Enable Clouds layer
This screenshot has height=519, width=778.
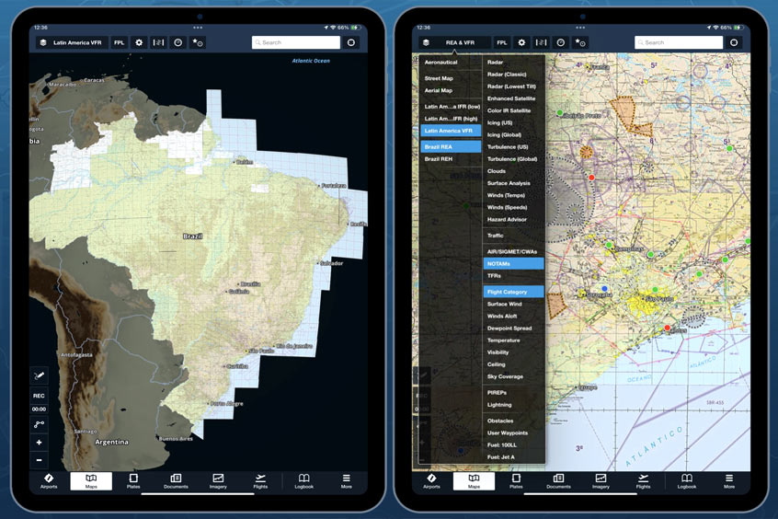point(513,171)
